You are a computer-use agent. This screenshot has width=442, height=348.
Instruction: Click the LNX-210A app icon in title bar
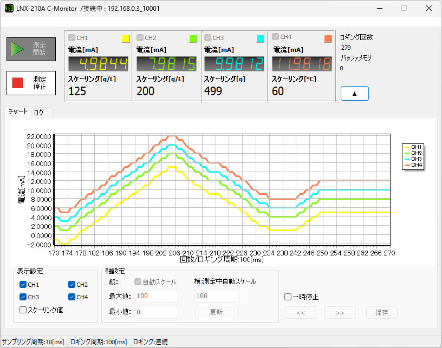click(x=10, y=8)
